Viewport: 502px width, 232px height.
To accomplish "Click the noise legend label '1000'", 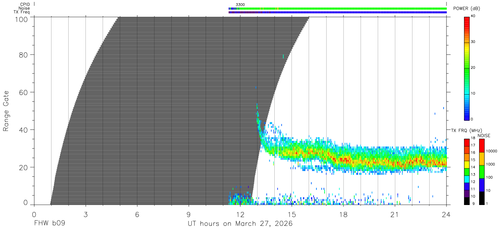I will (490, 164).
